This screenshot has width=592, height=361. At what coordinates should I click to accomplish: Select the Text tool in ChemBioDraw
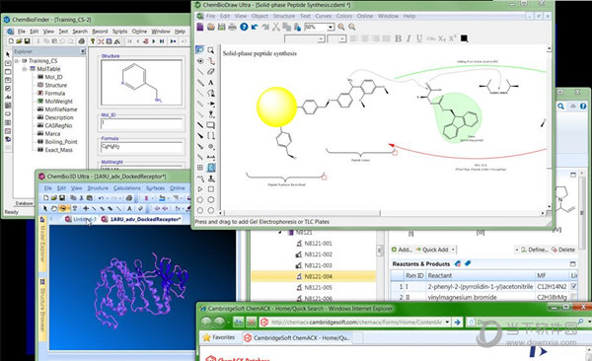[211, 82]
